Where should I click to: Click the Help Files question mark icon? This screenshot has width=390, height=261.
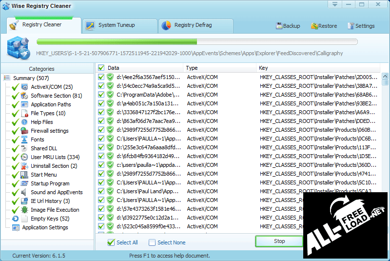click(x=25, y=122)
